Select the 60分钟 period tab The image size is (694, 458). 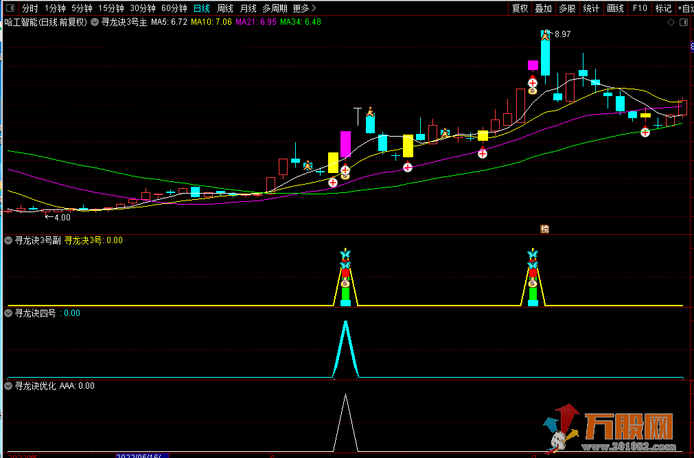[174, 8]
